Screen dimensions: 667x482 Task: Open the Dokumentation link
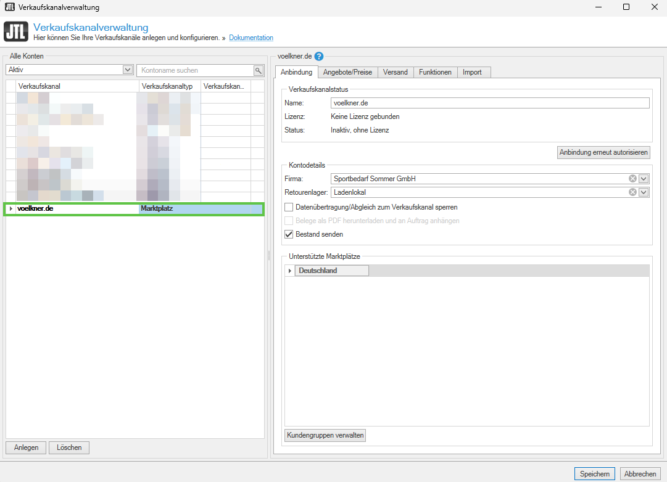[251, 38]
